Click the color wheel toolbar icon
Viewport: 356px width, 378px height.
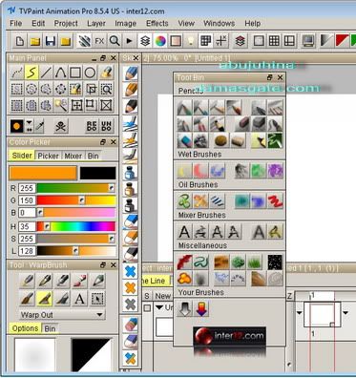(x=160, y=41)
